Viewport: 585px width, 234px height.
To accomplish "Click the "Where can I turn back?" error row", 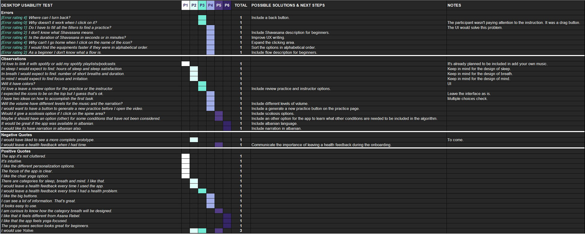I will [x=49, y=18].
